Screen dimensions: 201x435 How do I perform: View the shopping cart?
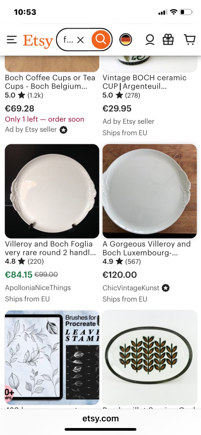coord(190,40)
